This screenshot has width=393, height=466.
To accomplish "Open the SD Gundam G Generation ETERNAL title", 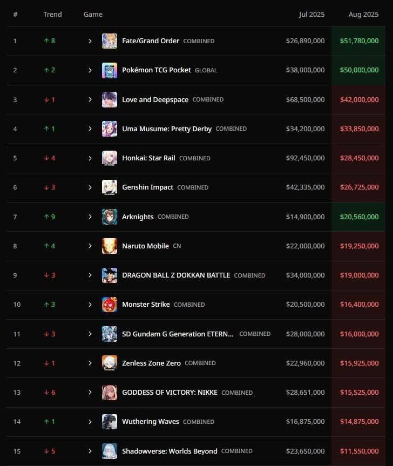I will point(178,334).
